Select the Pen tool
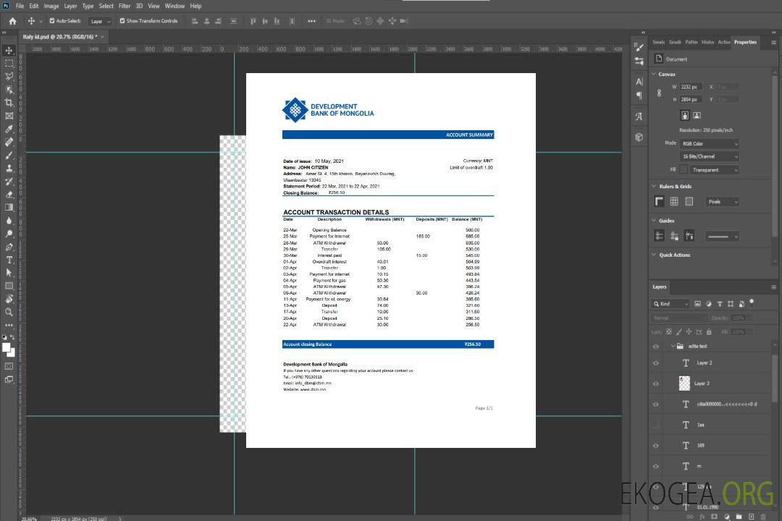 (9, 247)
